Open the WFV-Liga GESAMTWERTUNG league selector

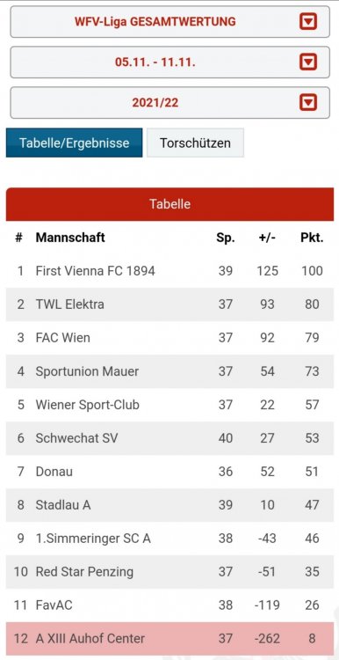coord(169,22)
